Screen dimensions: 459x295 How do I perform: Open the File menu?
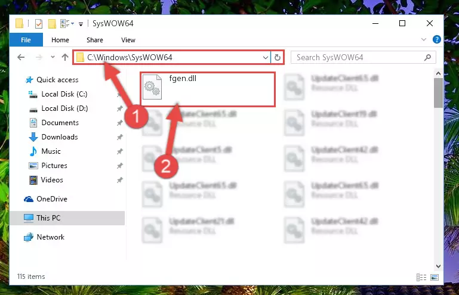(26, 40)
